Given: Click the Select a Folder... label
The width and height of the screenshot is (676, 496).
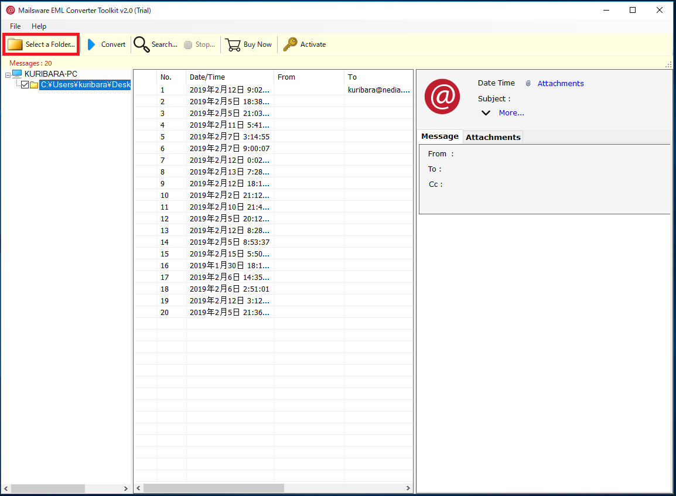Looking at the screenshot, I should click(50, 45).
